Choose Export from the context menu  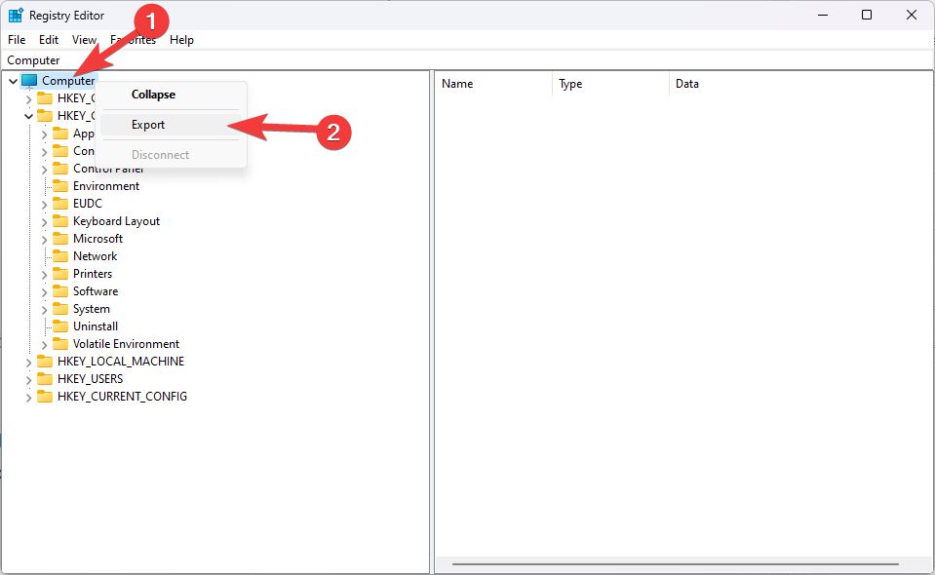pos(148,125)
